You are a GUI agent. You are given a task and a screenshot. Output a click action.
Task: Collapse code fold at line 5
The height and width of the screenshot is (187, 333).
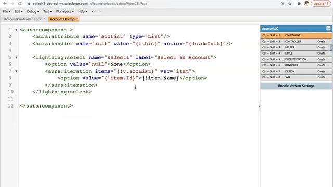(16, 57)
